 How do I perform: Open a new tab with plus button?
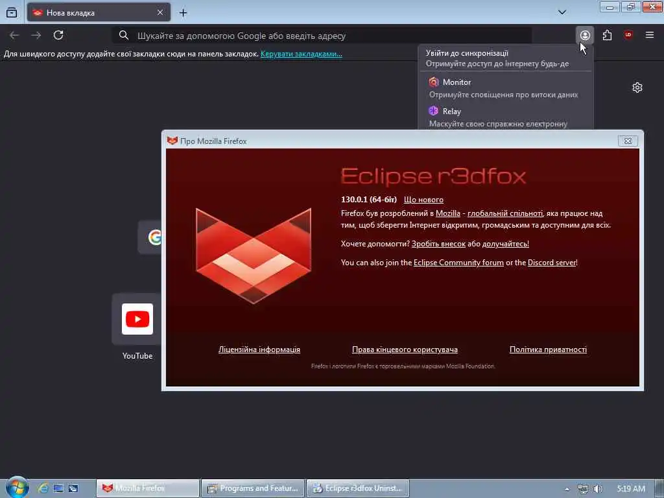tap(183, 13)
